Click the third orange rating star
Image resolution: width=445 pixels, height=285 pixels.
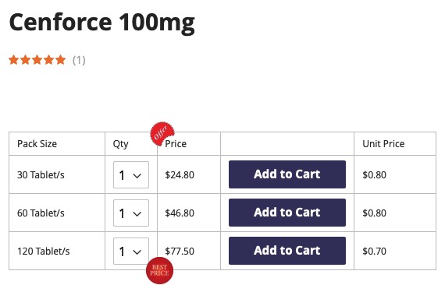(x=37, y=60)
